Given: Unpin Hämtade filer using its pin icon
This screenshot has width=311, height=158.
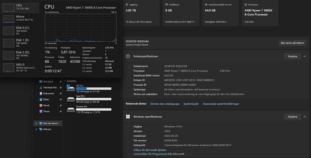Looking at the screenshot, I should tap(61, 88).
